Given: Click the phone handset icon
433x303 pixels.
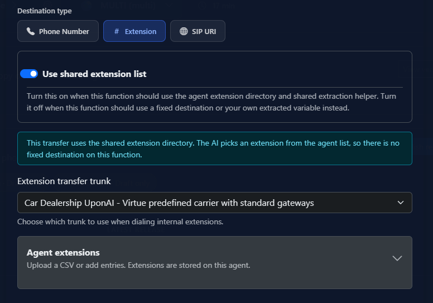Looking at the screenshot, I should 31,31.
